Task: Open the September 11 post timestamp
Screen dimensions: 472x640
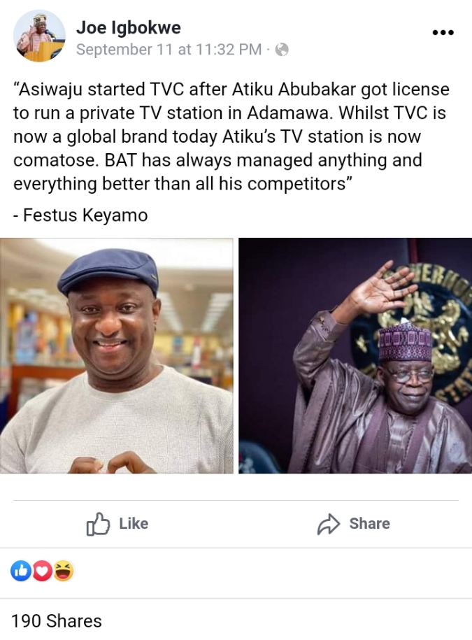Action: 169,50
